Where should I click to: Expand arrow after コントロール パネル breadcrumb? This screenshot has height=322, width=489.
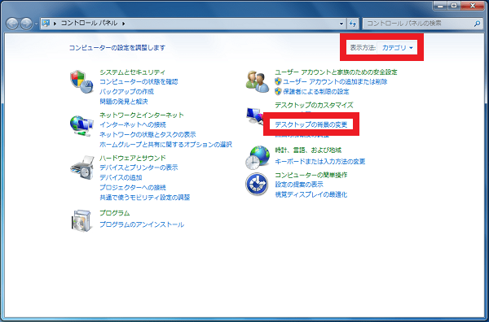124,24
